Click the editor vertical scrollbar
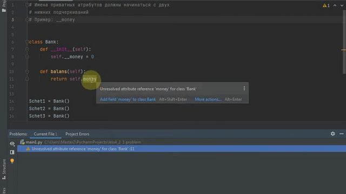346x194 pixels. click(344, 42)
